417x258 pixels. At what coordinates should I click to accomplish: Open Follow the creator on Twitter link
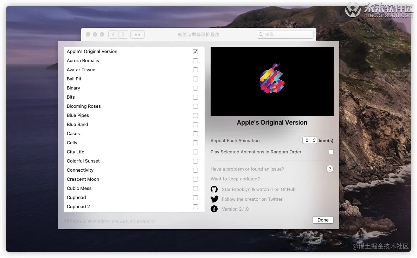click(252, 199)
